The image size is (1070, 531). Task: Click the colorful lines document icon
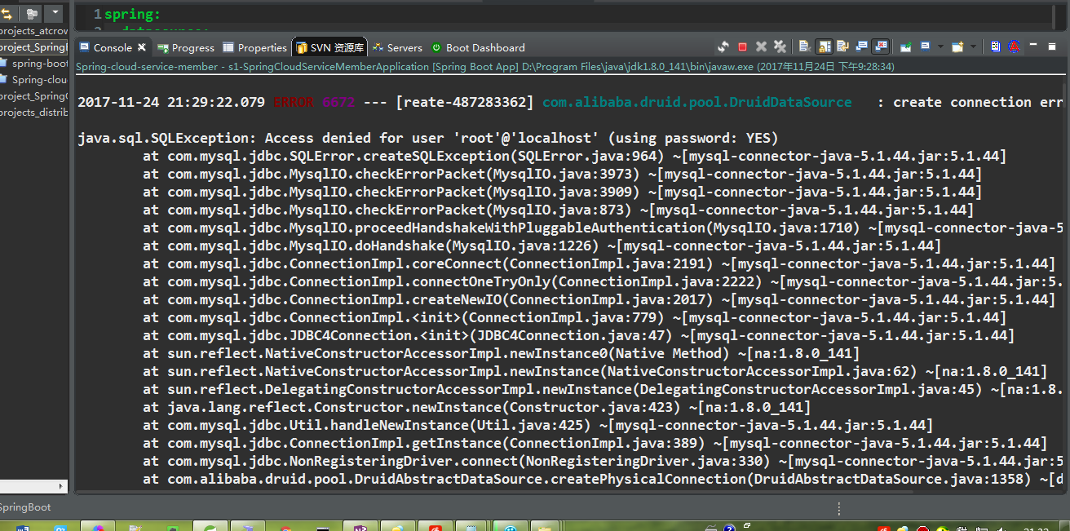tap(996, 46)
